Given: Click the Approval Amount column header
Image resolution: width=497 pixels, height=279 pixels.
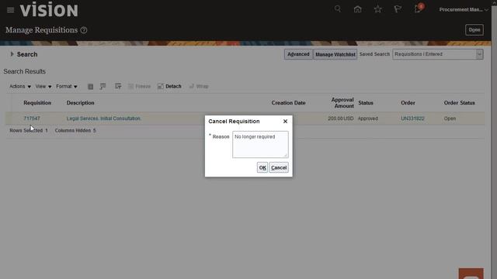Looking at the screenshot, I should click(342, 103).
